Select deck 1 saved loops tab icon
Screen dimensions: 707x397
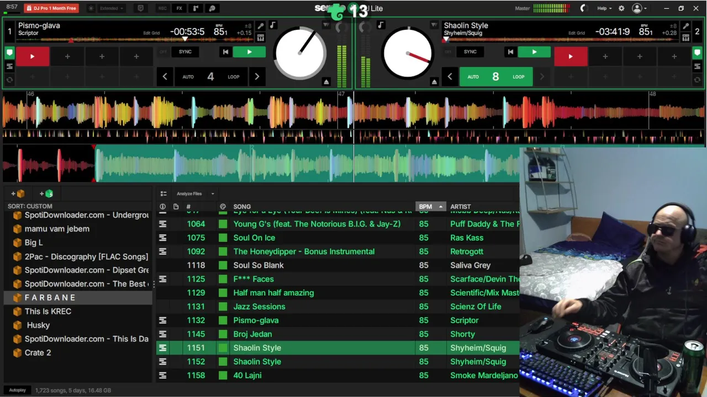tap(9, 66)
